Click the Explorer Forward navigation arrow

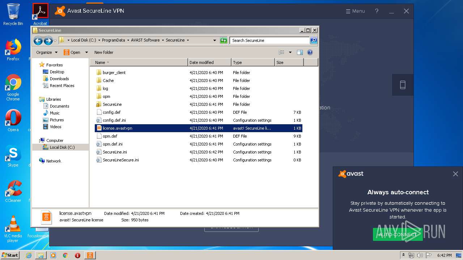[x=48, y=40]
